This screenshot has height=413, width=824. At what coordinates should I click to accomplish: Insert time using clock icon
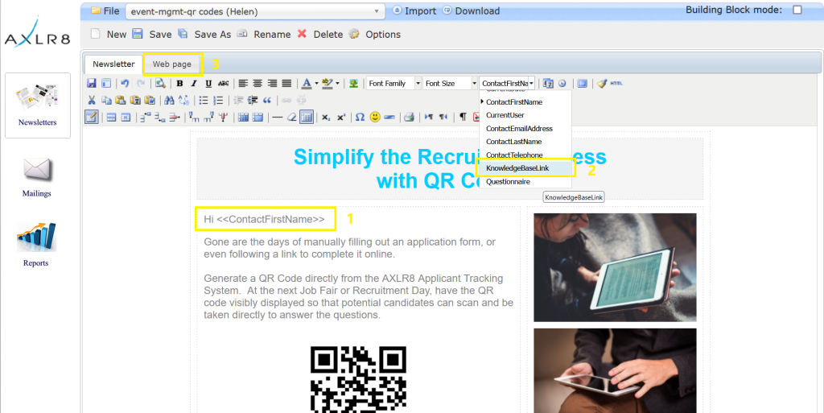pyautogui.click(x=562, y=83)
